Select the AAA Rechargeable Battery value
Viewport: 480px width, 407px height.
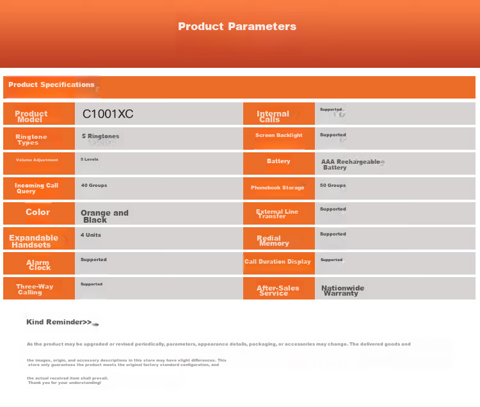point(351,164)
